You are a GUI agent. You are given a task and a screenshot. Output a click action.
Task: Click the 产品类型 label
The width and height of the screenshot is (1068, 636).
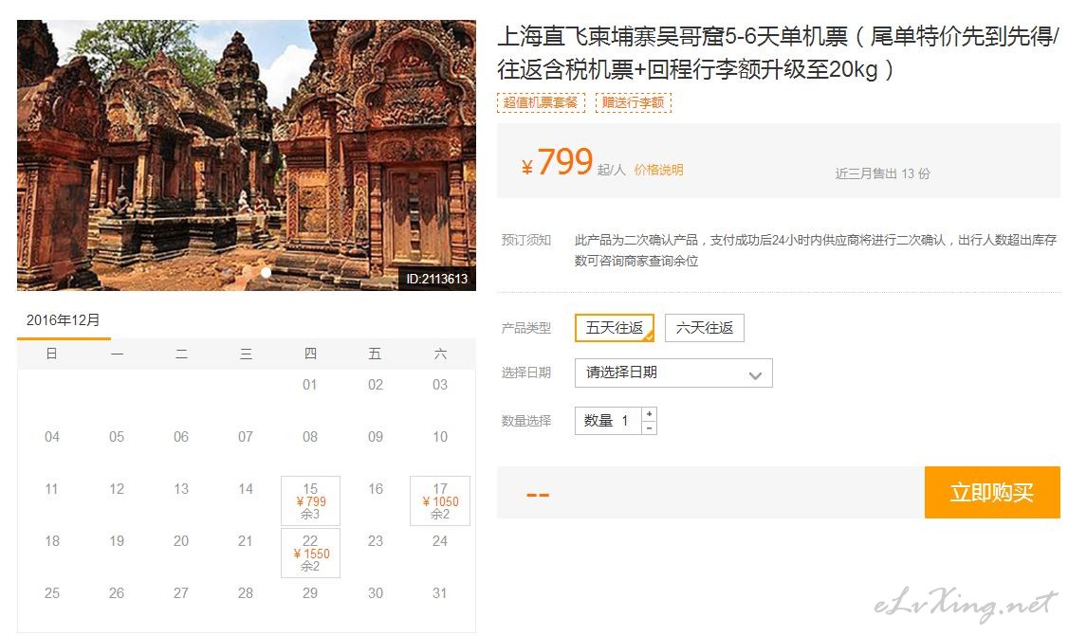(525, 328)
